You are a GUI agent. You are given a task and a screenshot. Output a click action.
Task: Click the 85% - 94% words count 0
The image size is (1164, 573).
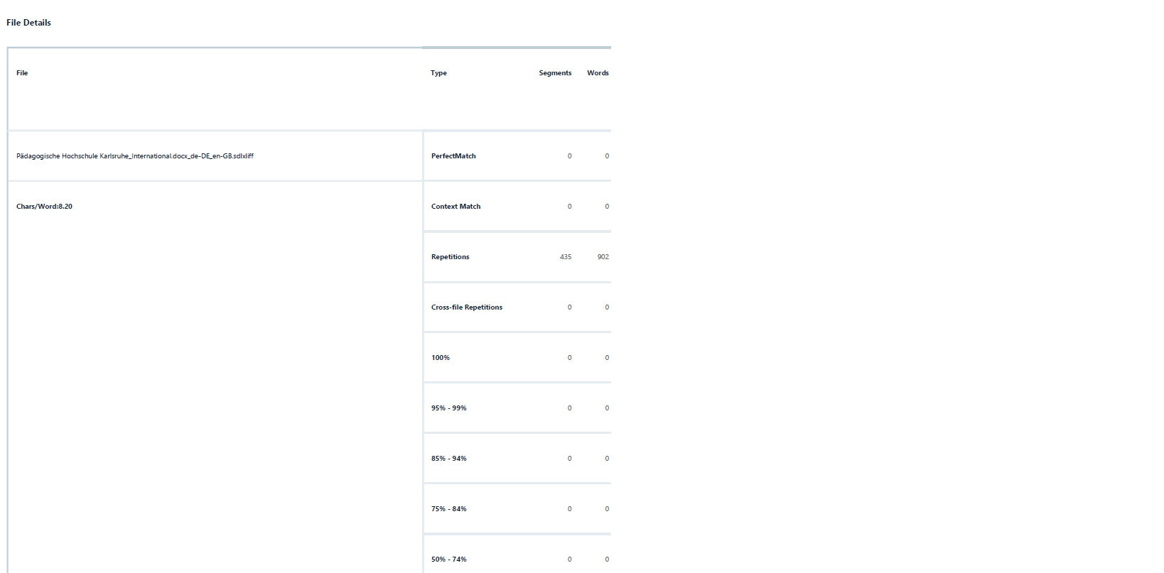coord(607,459)
